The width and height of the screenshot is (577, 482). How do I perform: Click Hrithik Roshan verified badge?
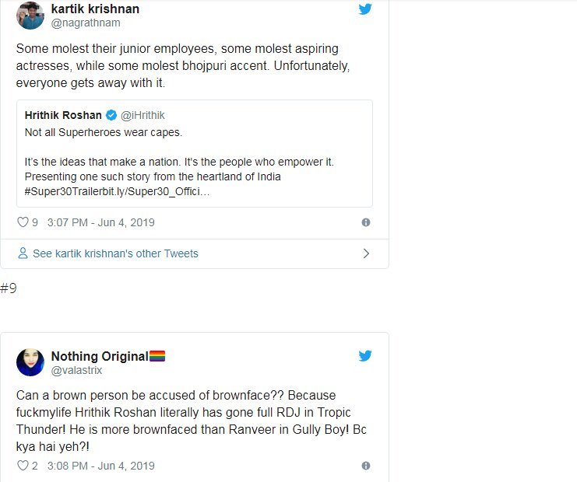[111, 115]
